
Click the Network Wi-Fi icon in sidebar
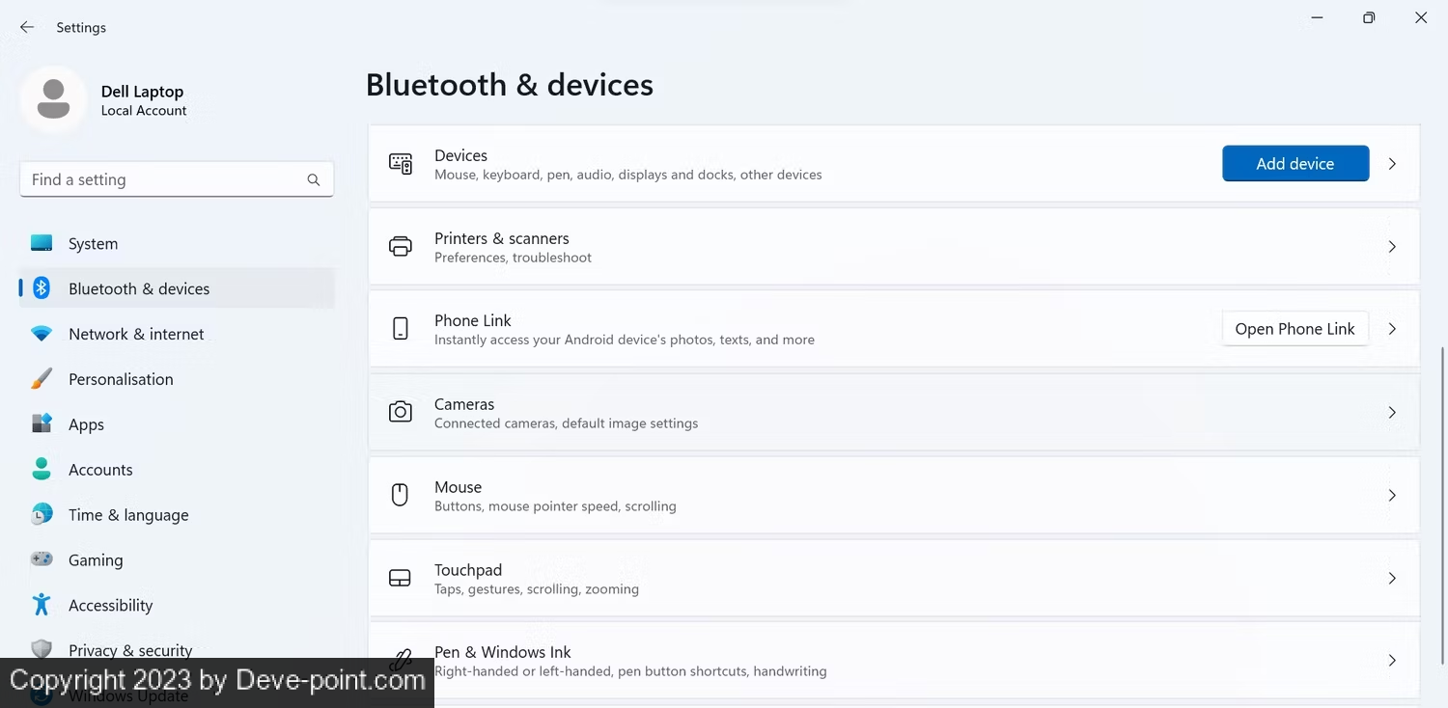[42, 334]
